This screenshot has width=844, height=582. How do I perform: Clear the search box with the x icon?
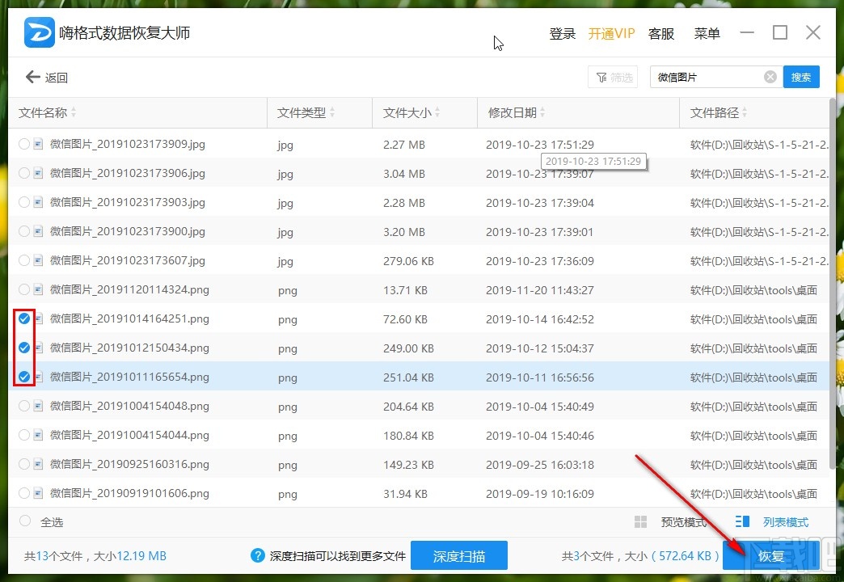[x=770, y=76]
